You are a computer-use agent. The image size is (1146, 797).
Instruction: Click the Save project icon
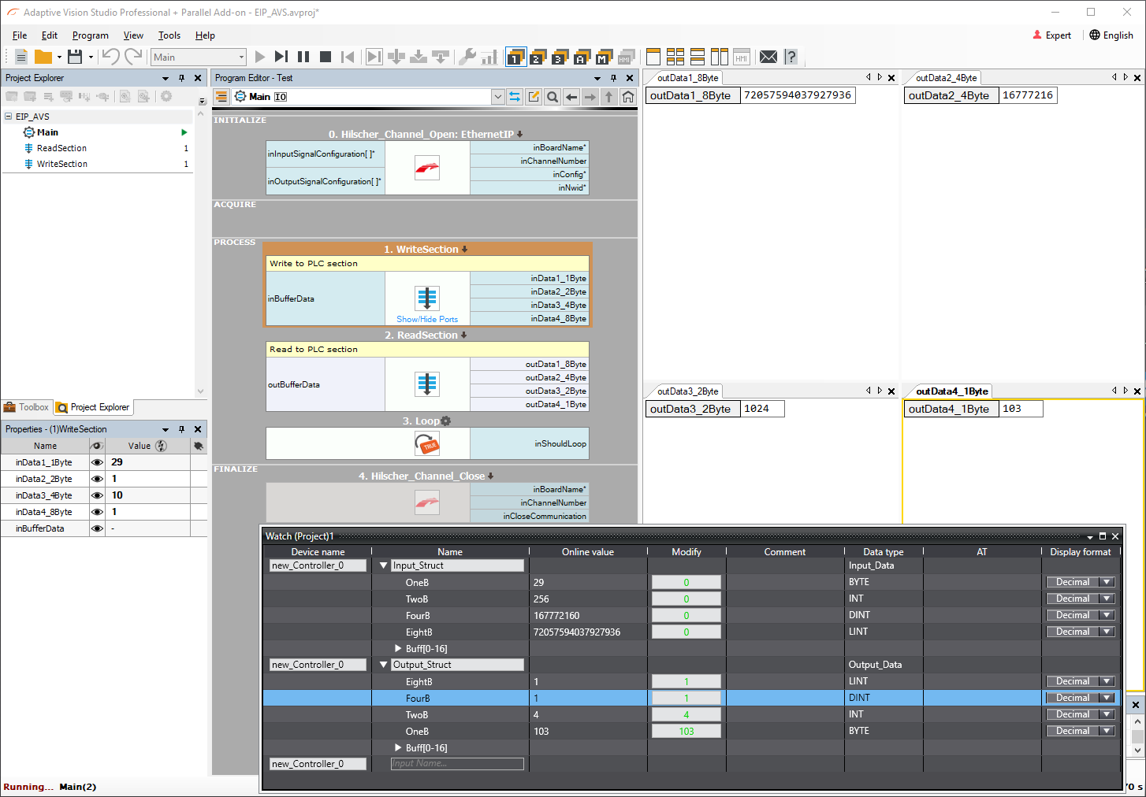point(75,57)
